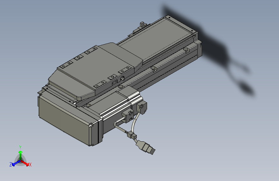Select the cable connector plug on the model
279x181 pixels.
coord(146,147)
